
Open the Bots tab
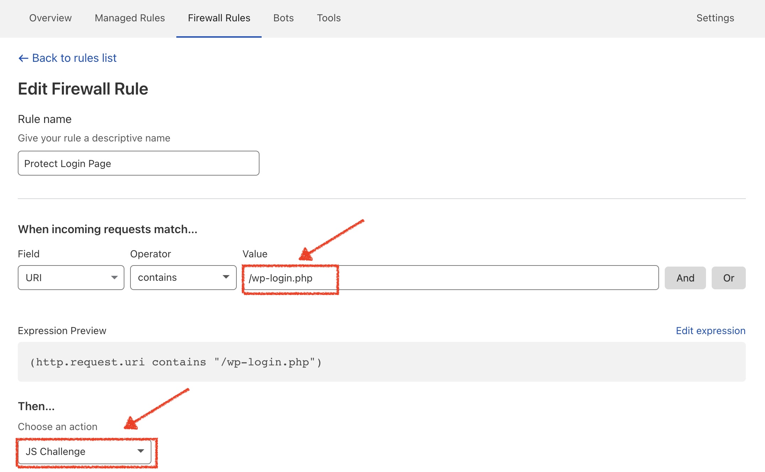pyautogui.click(x=283, y=18)
